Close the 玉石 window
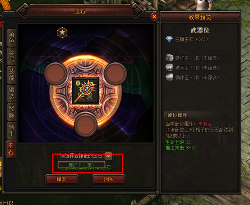Image resolution: width=250 pixels, height=205 pixels. coord(154,17)
